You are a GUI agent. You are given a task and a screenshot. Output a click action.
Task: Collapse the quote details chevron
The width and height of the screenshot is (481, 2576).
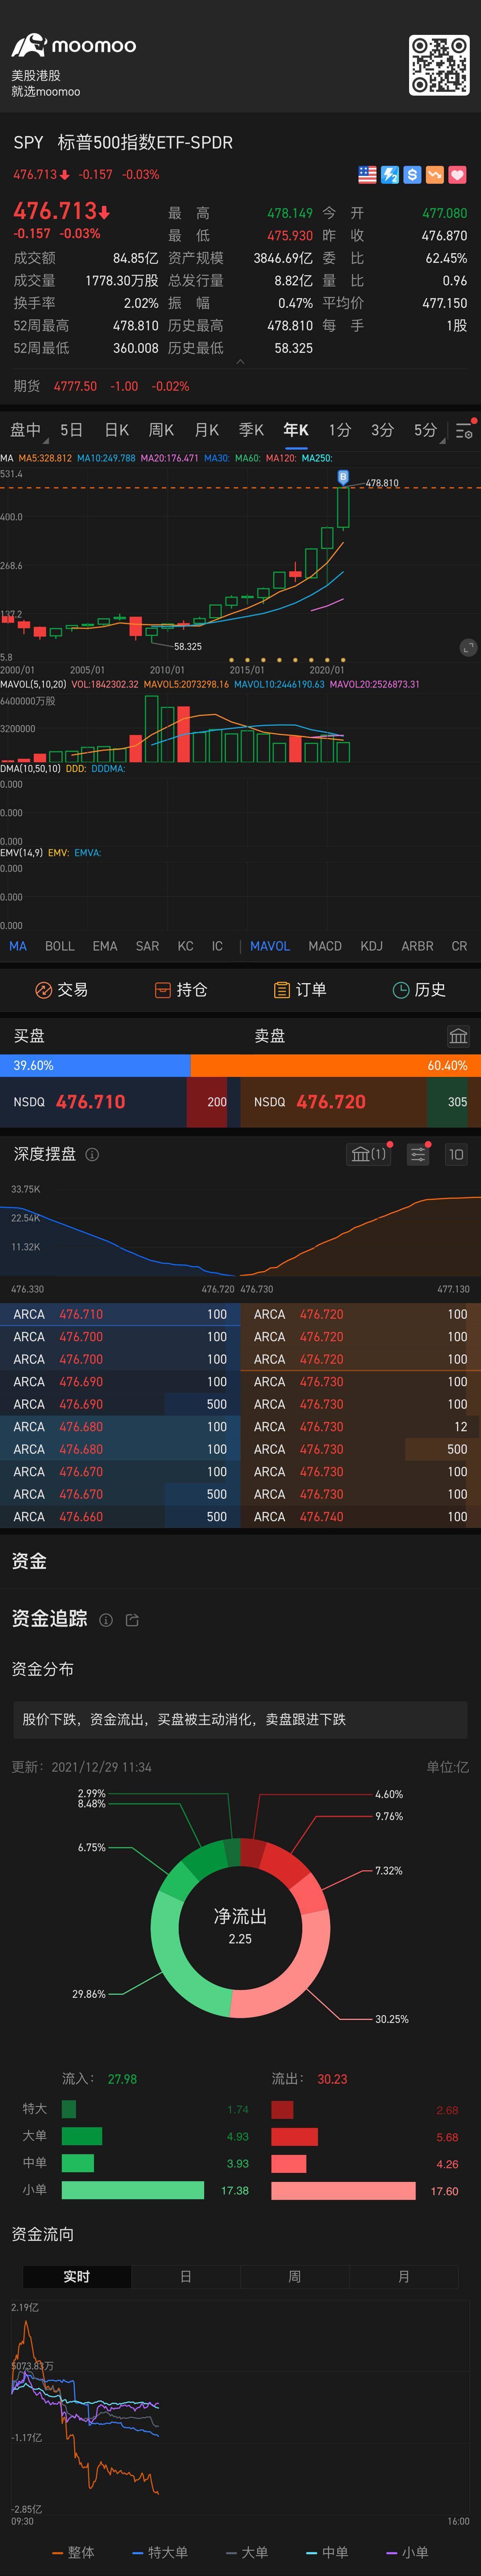pos(240,361)
